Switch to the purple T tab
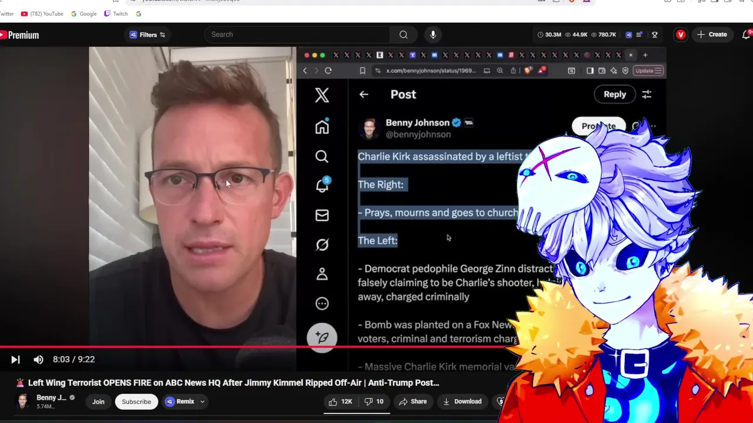This screenshot has width=753, height=423. pyautogui.click(x=412, y=55)
